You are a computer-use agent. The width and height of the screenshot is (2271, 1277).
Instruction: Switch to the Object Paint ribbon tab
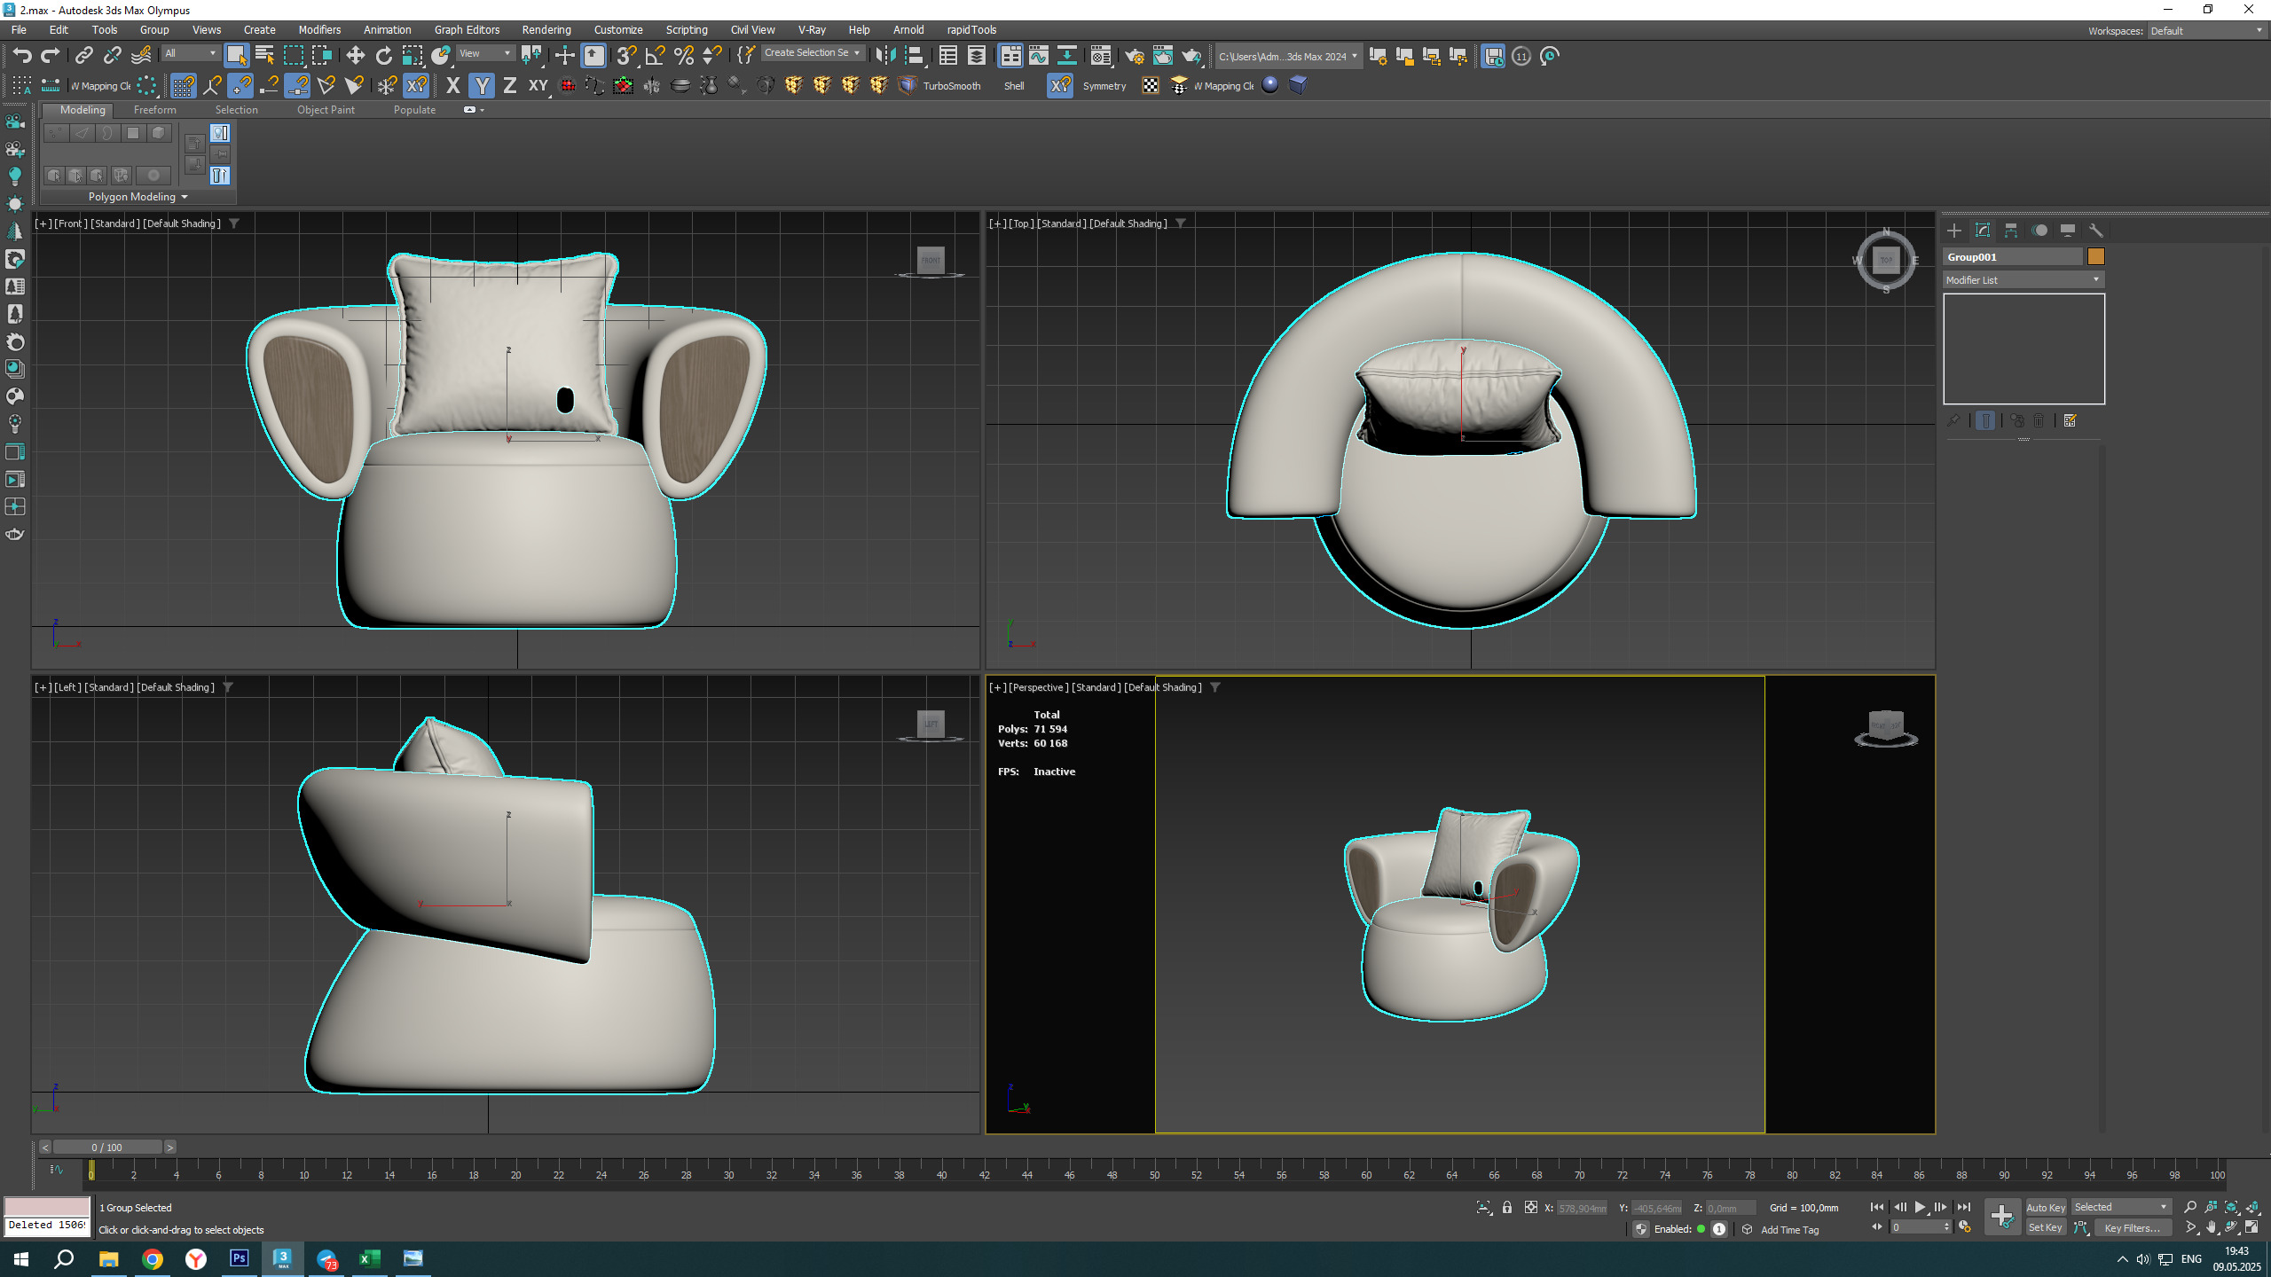point(326,110)
